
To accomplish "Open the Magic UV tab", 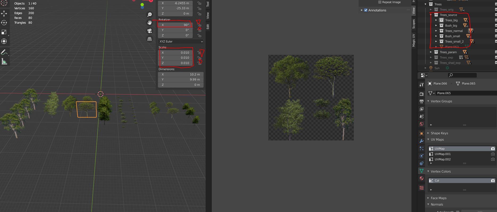I will click(x=414, y=40).
